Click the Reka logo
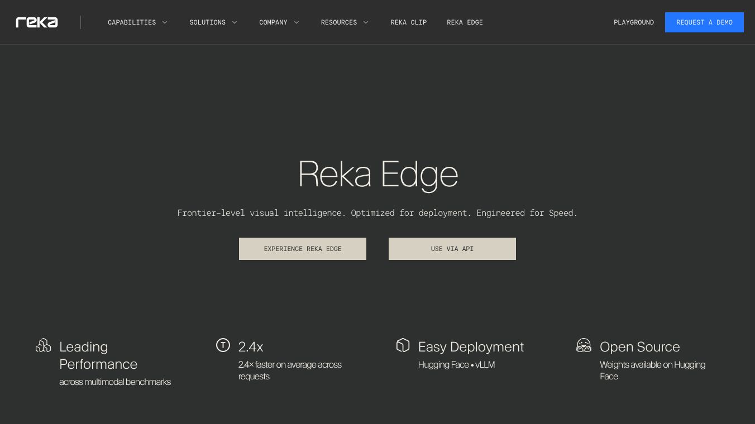 (37, 22)
